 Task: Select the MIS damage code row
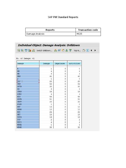click(28, 97)
